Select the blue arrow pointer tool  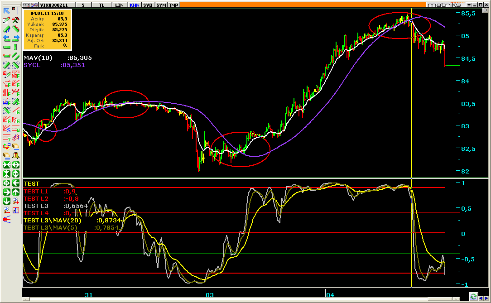7,11
